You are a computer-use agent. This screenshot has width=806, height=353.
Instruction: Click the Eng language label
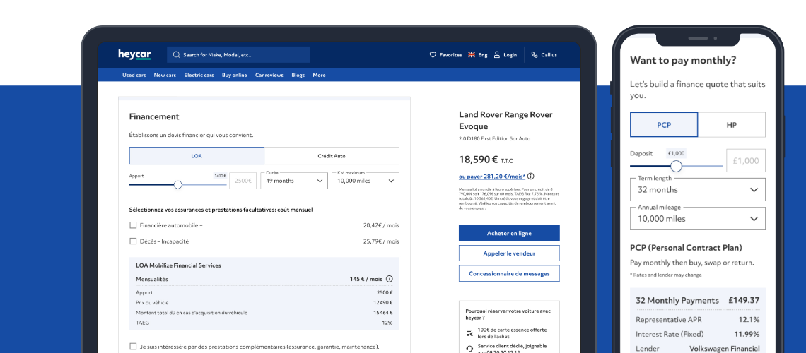(x=483, y=55)
